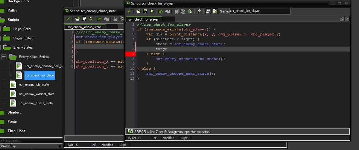Save script icon in scr_check_for_player toolbar
The height and width of the screenshot is (150, 359).
tap(145, 11)
